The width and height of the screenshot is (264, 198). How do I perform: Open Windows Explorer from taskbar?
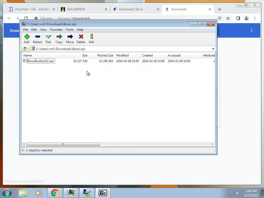(23, 193)
